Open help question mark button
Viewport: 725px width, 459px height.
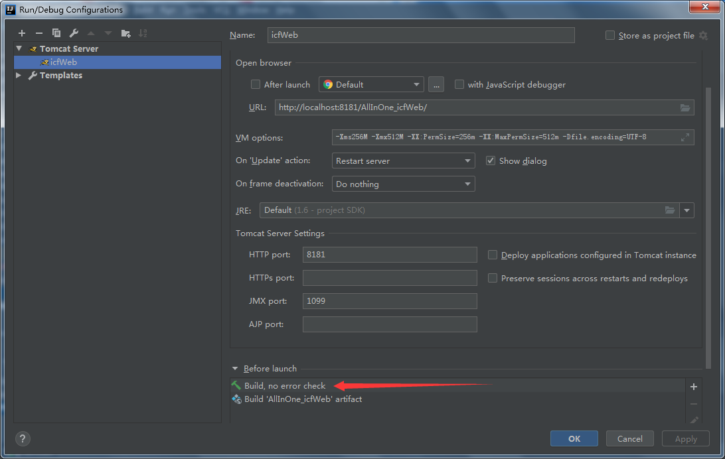(x=23, y=438)
